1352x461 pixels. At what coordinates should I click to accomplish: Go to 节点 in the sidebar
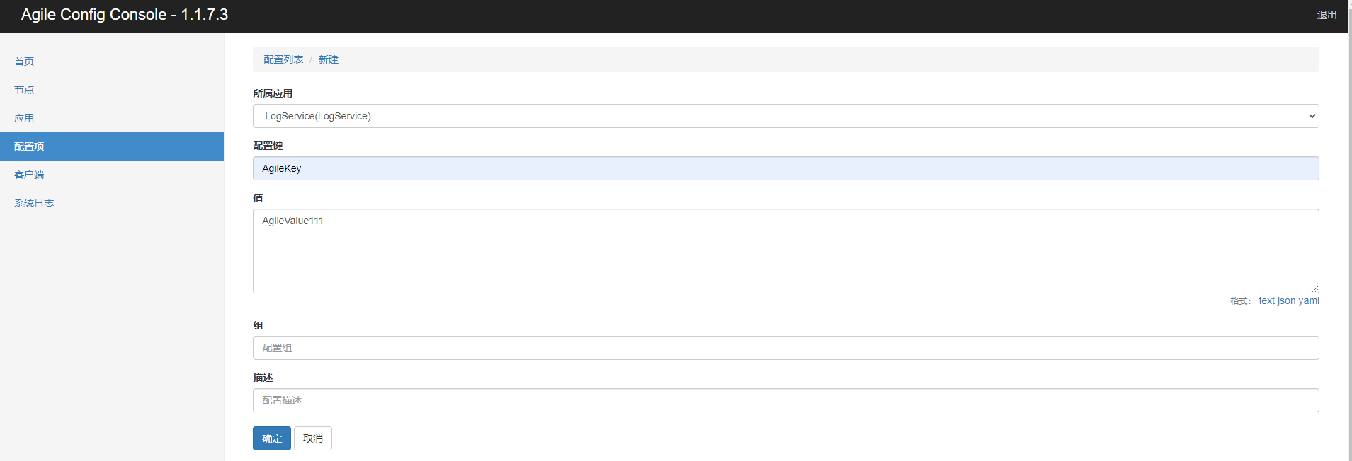pyautogui.click(x=24, y=90)
